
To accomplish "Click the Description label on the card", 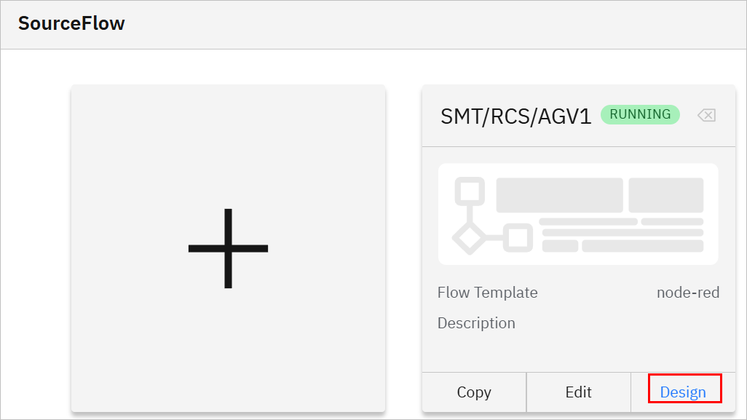I will [476, 323].
